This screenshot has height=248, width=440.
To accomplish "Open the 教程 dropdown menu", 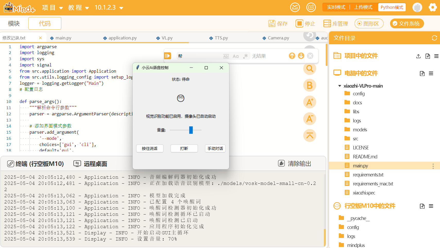I will click(79, 7).
